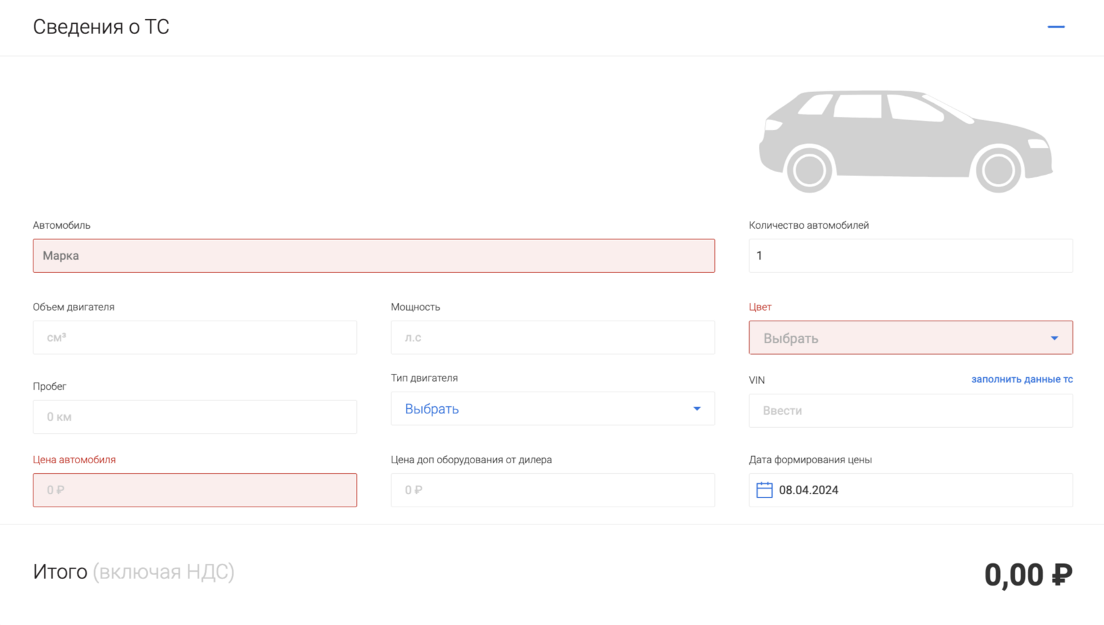
Task: Open the Цвет dropdown arrow
Action: click(x=1054, y=338)
